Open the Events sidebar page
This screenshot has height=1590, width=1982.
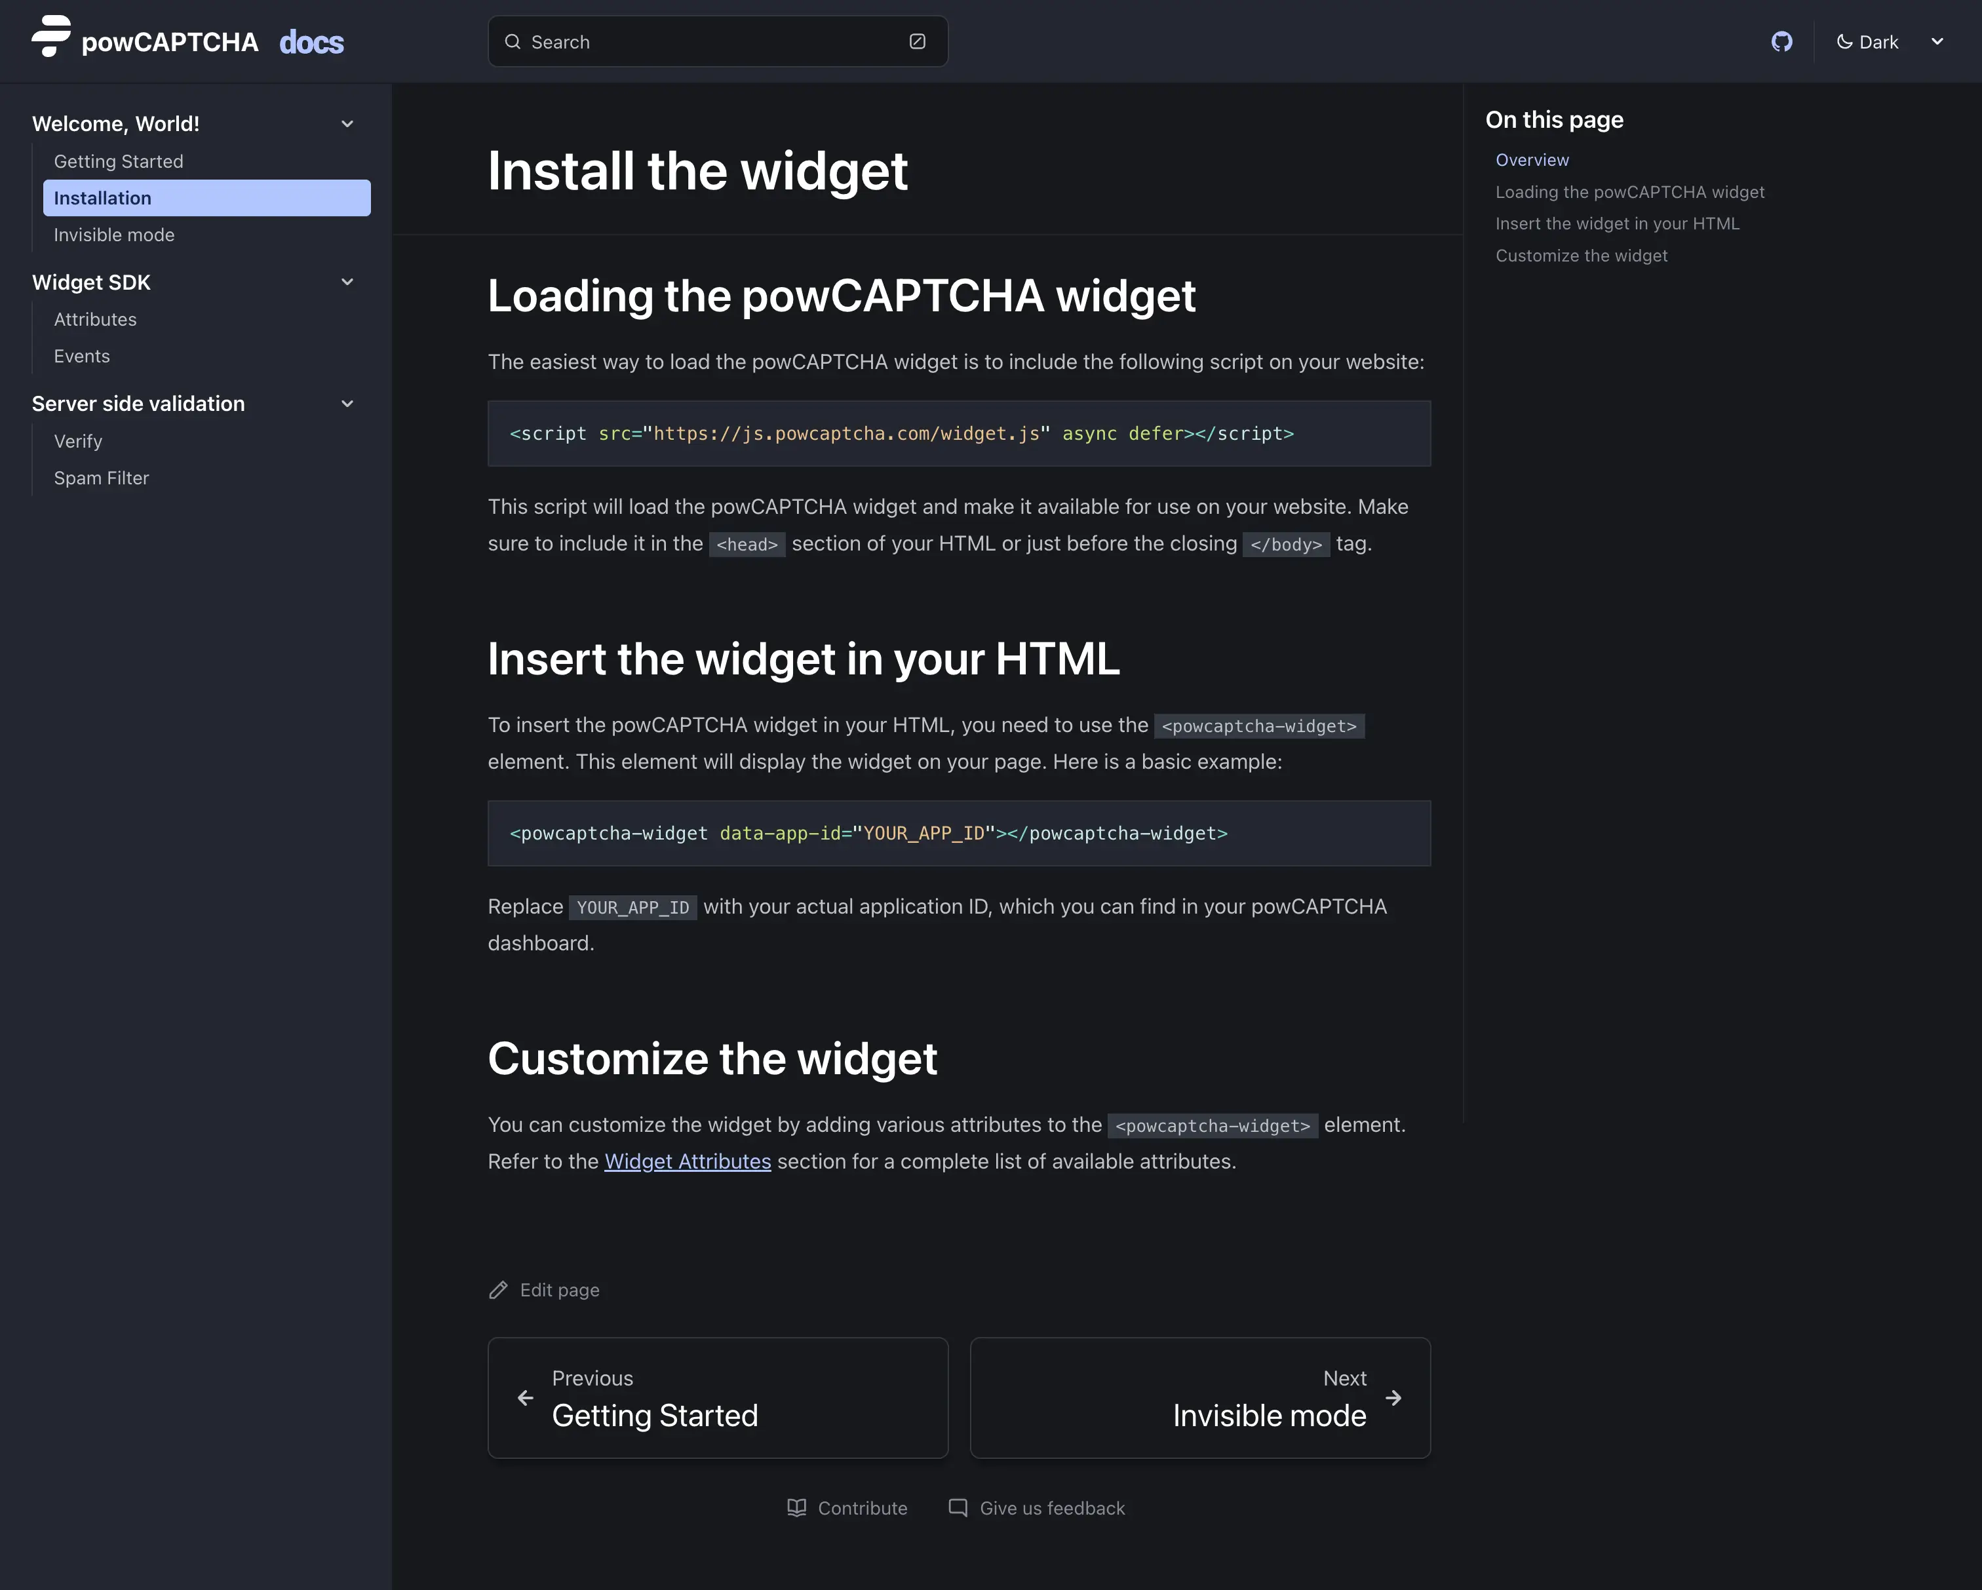(x=207, y=356)
